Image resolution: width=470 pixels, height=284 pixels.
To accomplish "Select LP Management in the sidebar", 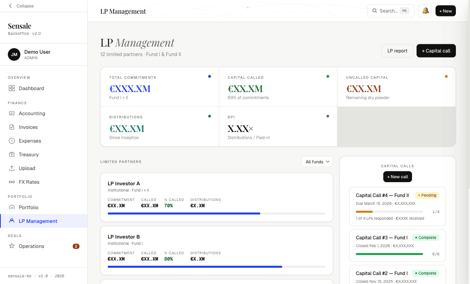I will pyautogui.click(x=12, y=221).
